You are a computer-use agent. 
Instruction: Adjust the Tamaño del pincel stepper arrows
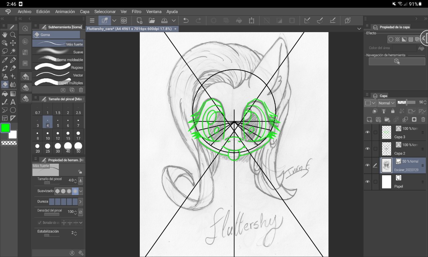(x=75, y=181)
